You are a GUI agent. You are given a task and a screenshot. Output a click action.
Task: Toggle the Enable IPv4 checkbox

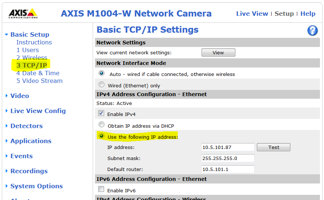pyautogui.click(x=102, y=113)
